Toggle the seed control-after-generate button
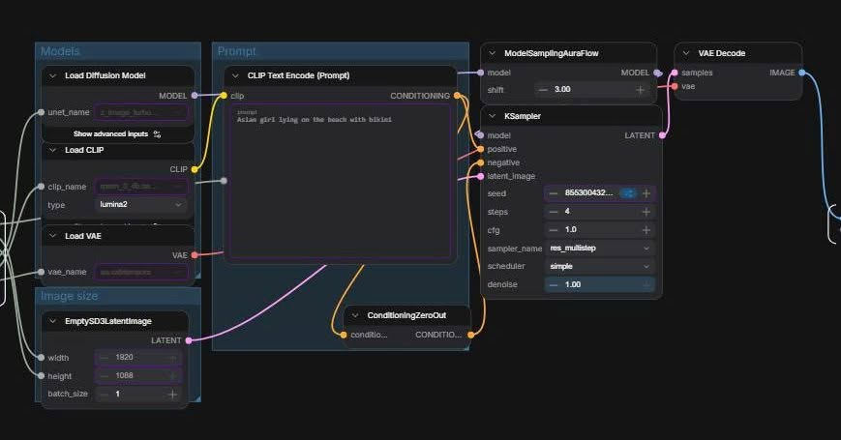This screenshot has width=841, height=440. tap(627, 193)
